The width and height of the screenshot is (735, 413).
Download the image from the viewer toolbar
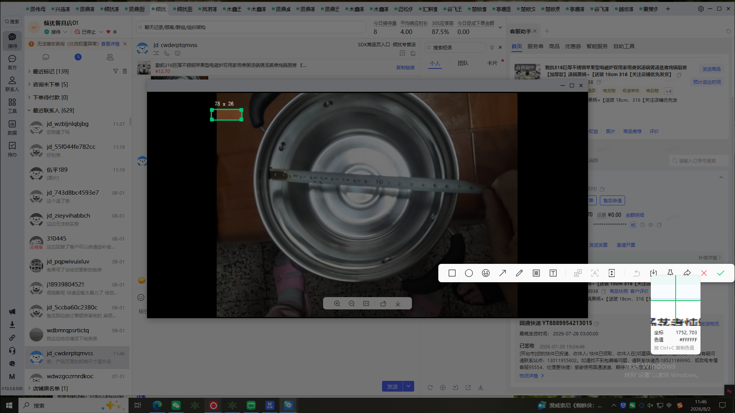pos(398,303)
